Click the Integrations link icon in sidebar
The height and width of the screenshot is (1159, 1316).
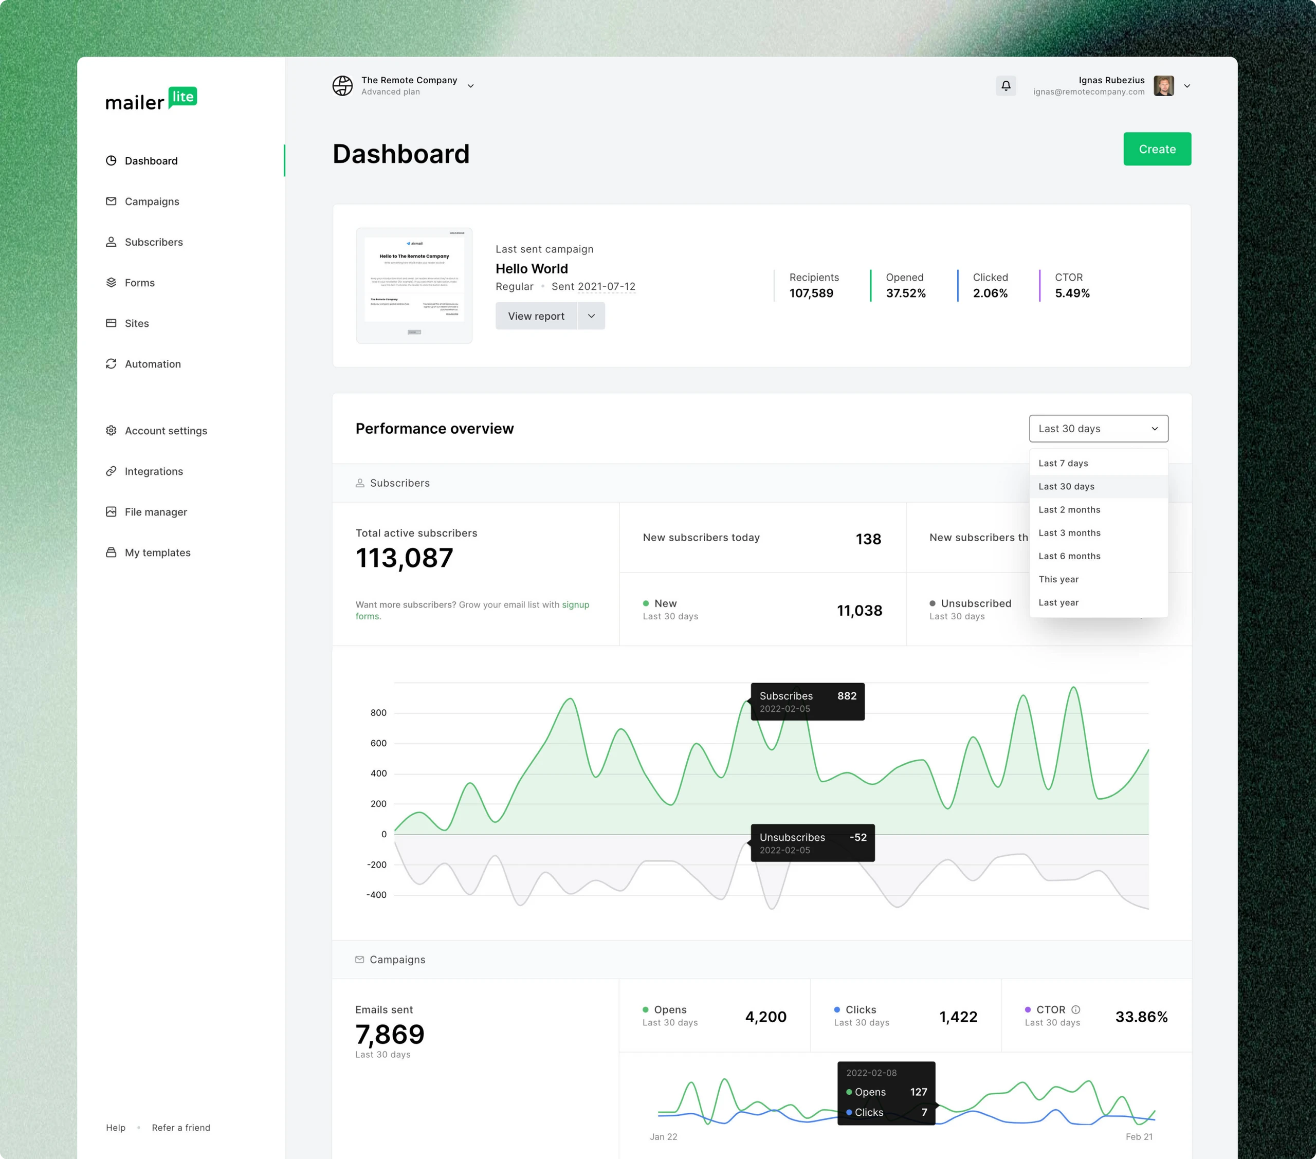[112, 471]
